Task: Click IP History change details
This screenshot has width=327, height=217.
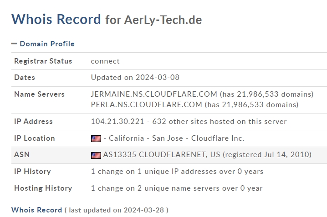Action: click(177, 172)
